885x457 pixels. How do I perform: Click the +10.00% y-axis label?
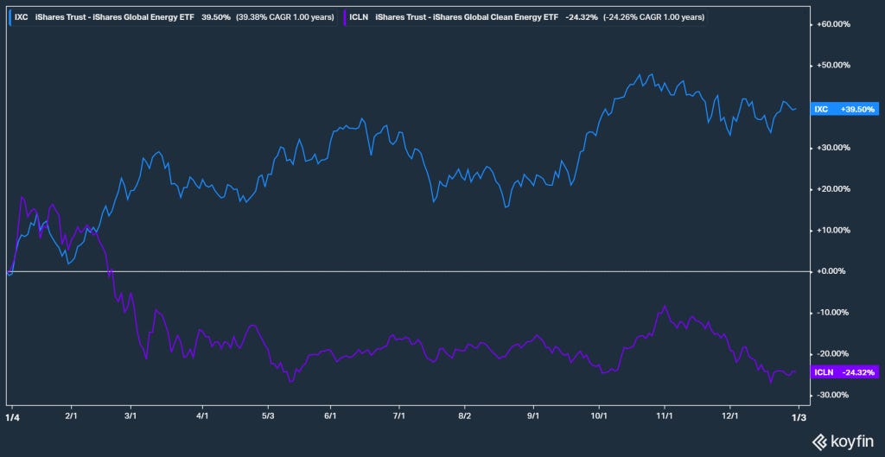833,230
